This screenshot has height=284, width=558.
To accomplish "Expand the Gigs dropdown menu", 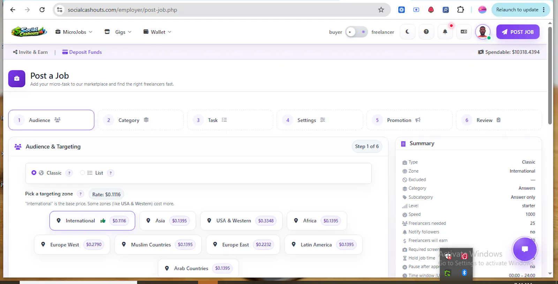I will (118, 32).
